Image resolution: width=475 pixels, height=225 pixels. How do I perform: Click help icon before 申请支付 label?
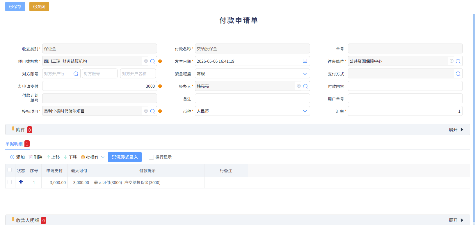19,86
